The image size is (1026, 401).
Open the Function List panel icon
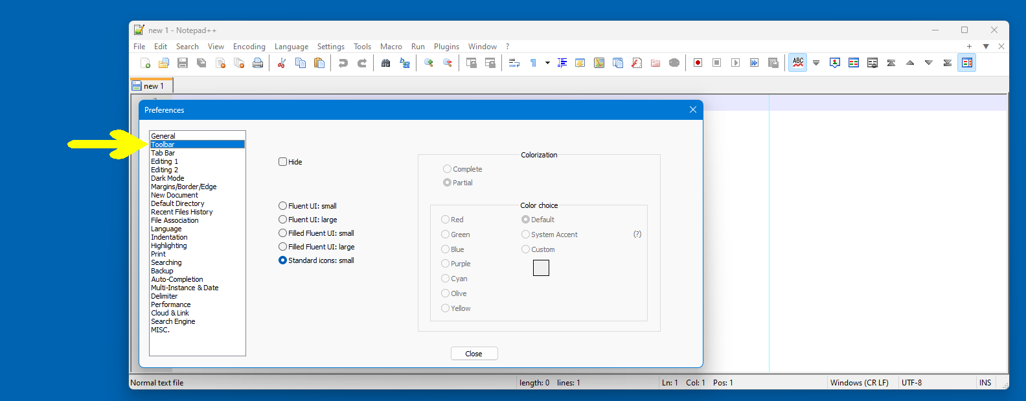pyautogui.click(x=637, y=63)
